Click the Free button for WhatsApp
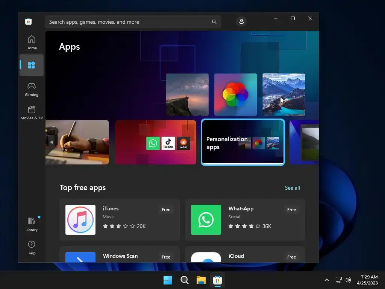 (291, 210)
